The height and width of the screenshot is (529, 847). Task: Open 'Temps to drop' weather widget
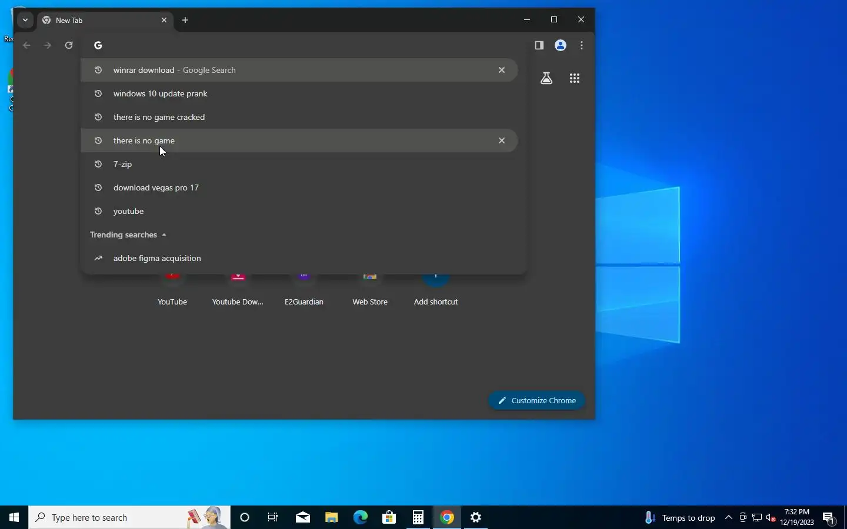680,518
